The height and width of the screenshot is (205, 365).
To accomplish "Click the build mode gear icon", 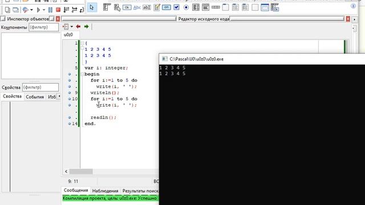I will 25,10.
